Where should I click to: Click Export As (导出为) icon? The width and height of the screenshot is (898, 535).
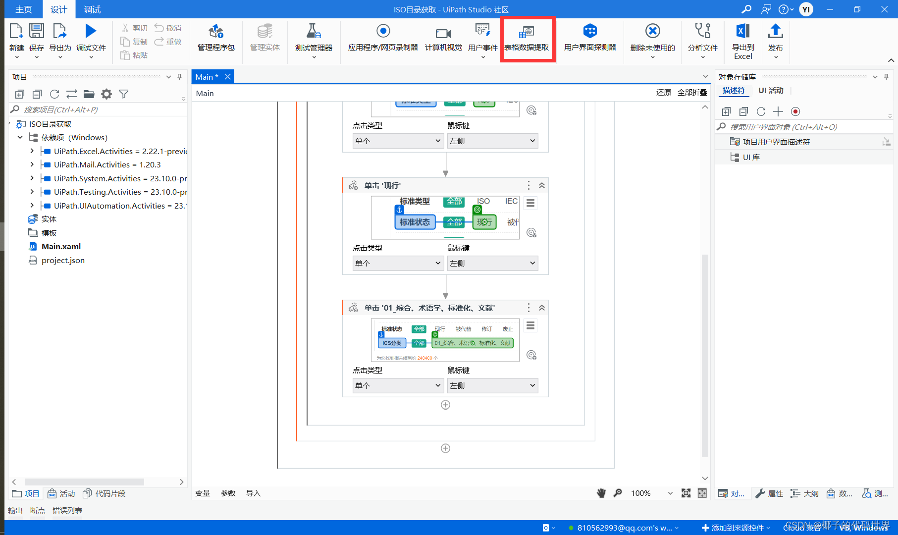(60, 32)
